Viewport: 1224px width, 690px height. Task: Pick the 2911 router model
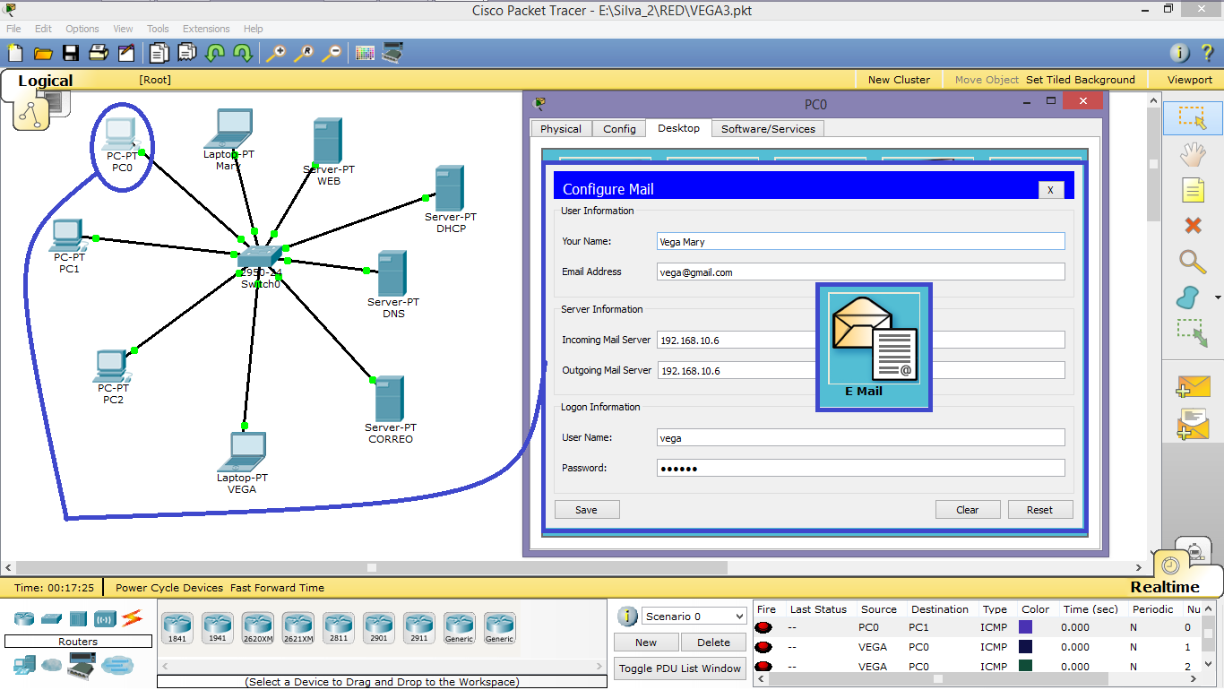[x=418, y=628]
